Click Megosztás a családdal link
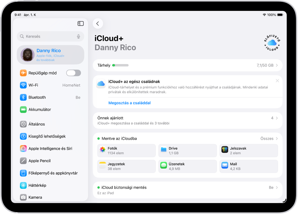The height and width of the screenshot is (214, 299). [x=129, y=103]
